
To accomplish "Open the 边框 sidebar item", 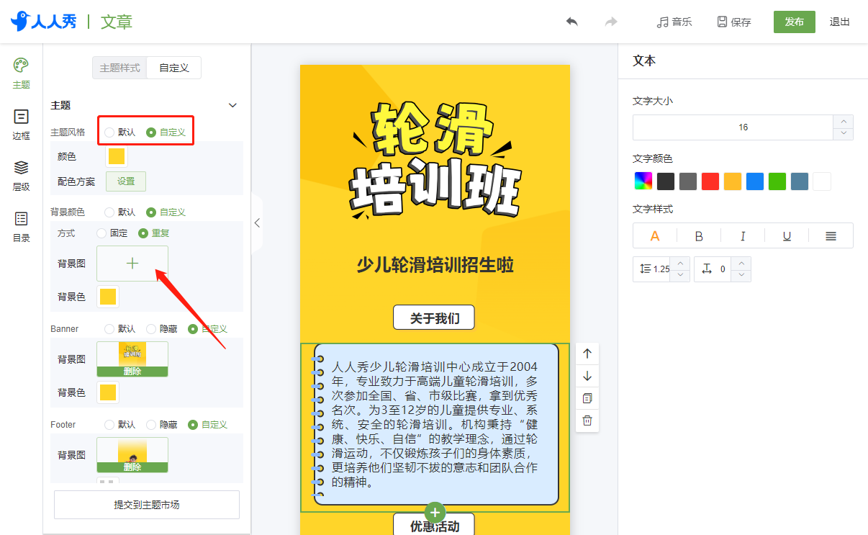I will 22,125.
